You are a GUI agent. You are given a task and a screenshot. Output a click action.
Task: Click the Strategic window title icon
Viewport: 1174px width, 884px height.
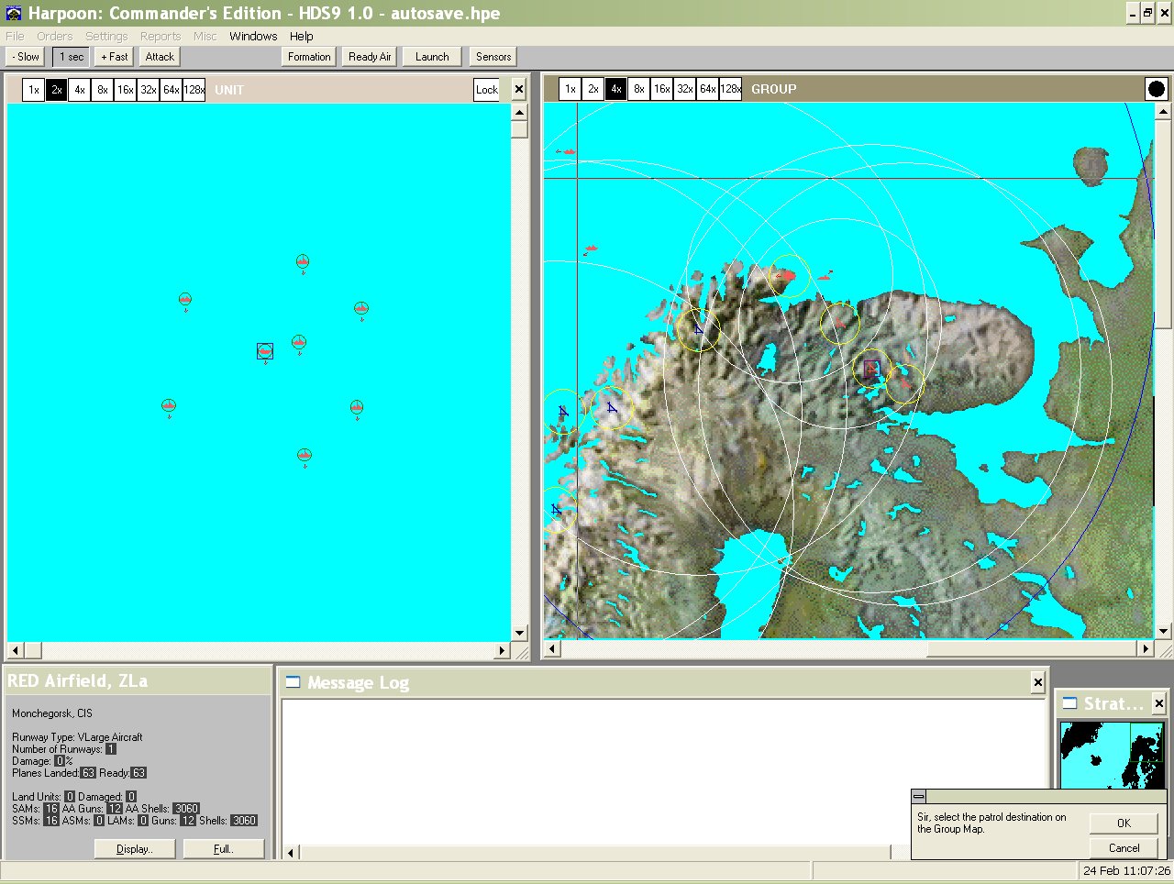(1069, 703)
